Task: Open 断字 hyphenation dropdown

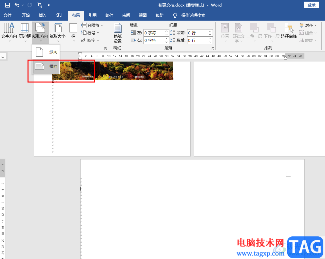Action: click(90, 40)
